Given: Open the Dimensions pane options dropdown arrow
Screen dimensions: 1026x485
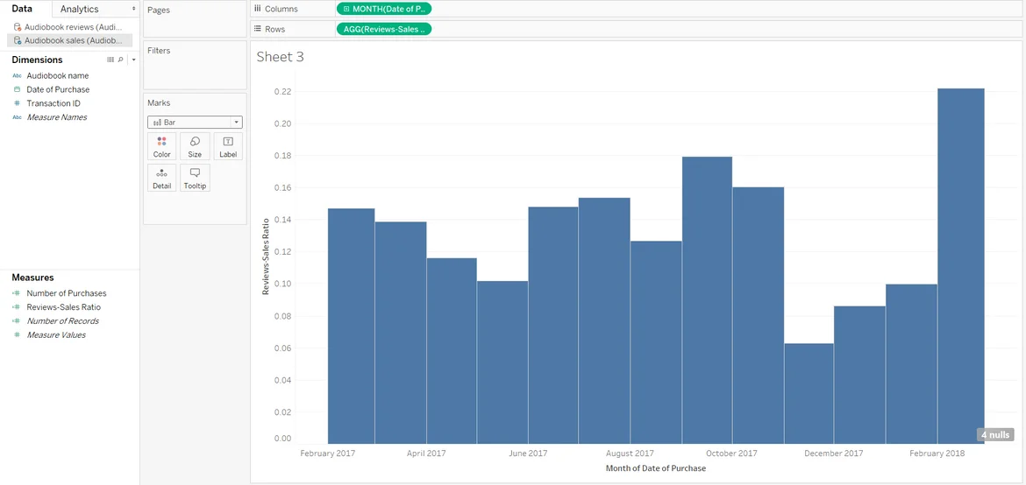Looking at the screenshot, I should click(x=132, y=60).
